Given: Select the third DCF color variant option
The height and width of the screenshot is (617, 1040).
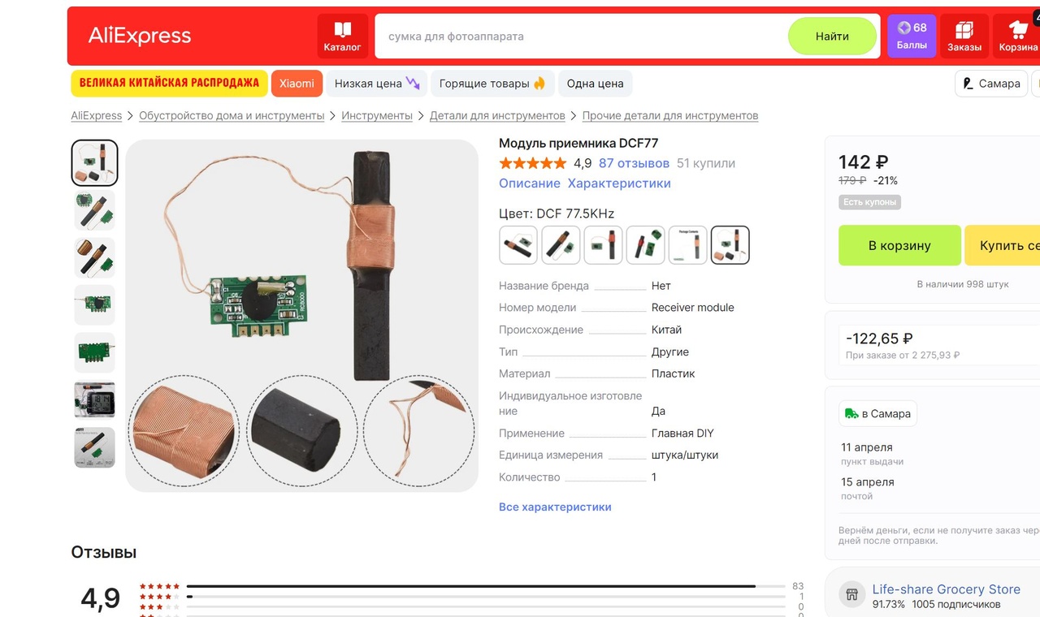Looking at the screenshot, I should [x=603, y=245].
